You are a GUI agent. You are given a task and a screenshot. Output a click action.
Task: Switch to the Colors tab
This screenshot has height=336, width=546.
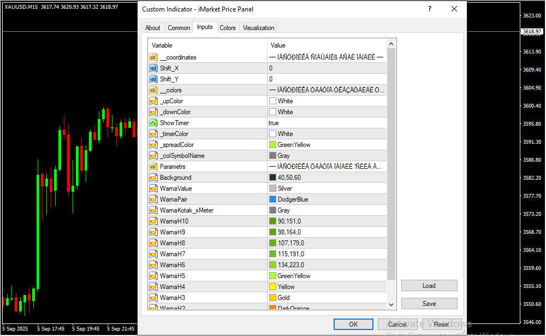point(228,28)
